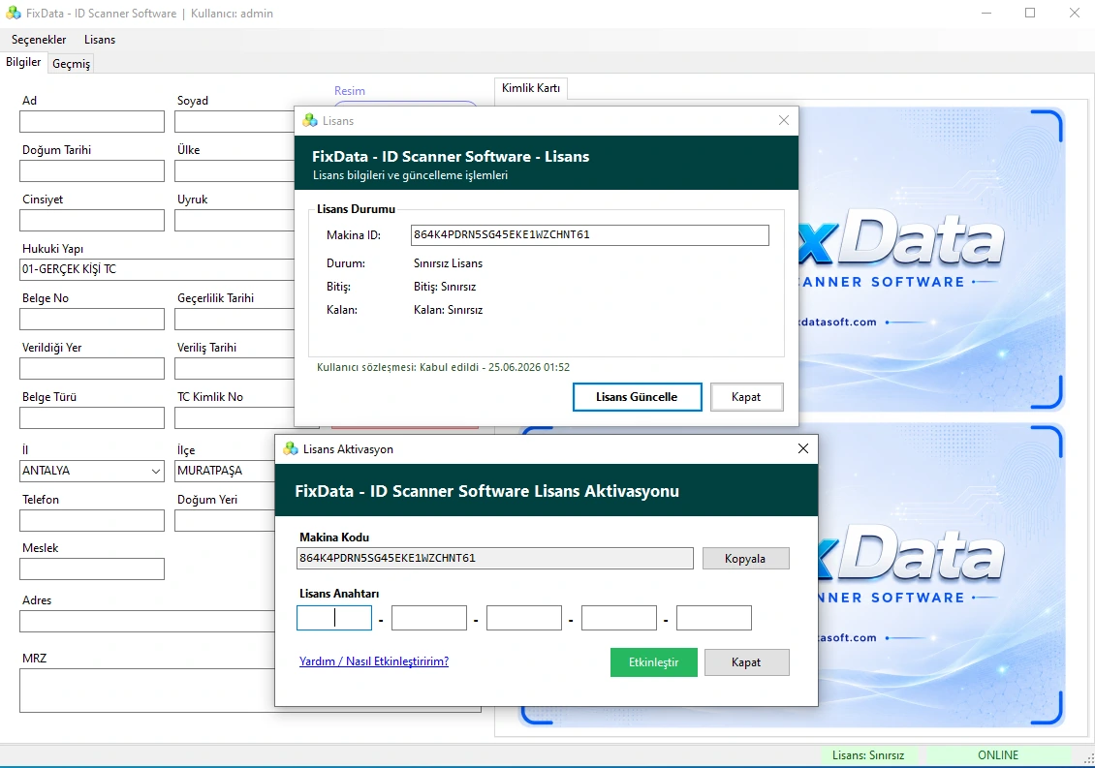The image size is (1095, 768).
Task: Click Kapat in the Lisans dialog
Action: [x=746, y=397]
